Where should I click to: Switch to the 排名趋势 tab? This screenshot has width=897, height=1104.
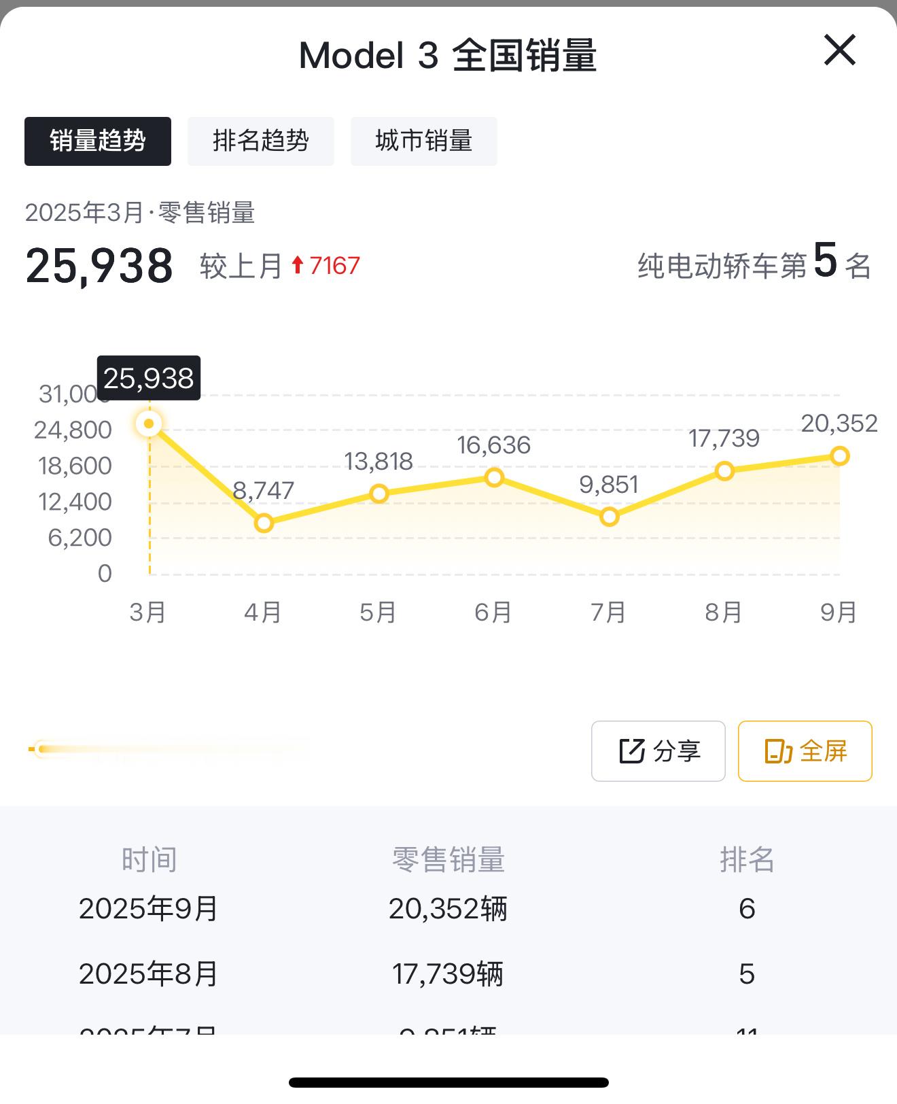261,141
